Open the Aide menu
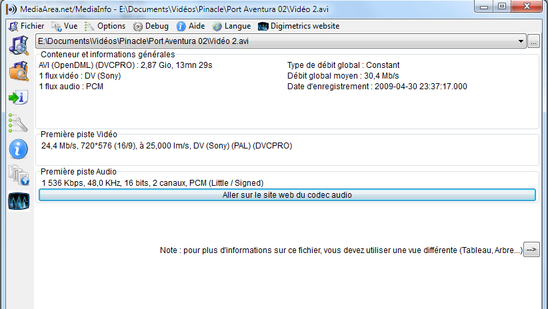548x309 pixels. 191,26
